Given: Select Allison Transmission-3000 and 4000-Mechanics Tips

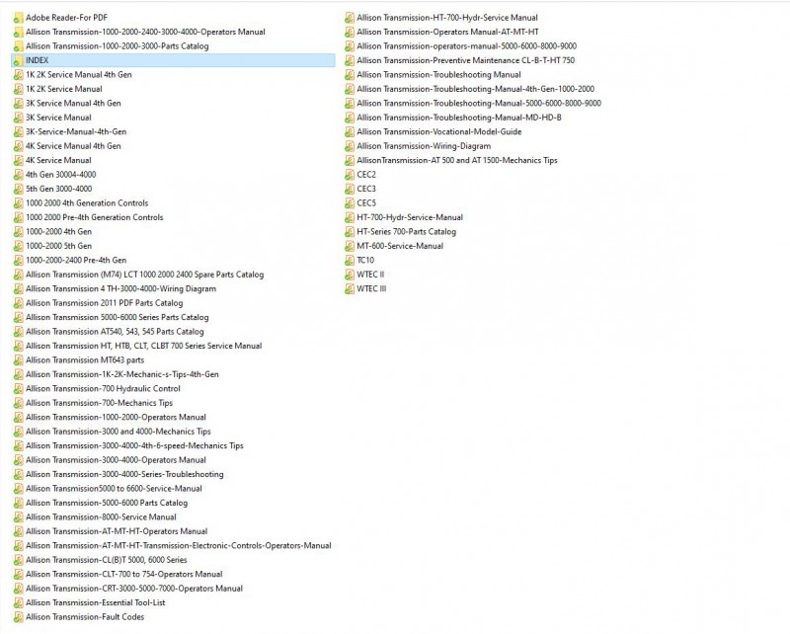Looking at the screenshot, I should click(x=118, y=432).
